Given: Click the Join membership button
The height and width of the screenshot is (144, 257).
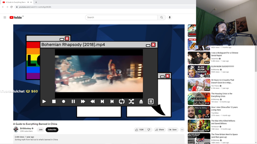Looking at the screenshot, I should [x=41, y=130].
